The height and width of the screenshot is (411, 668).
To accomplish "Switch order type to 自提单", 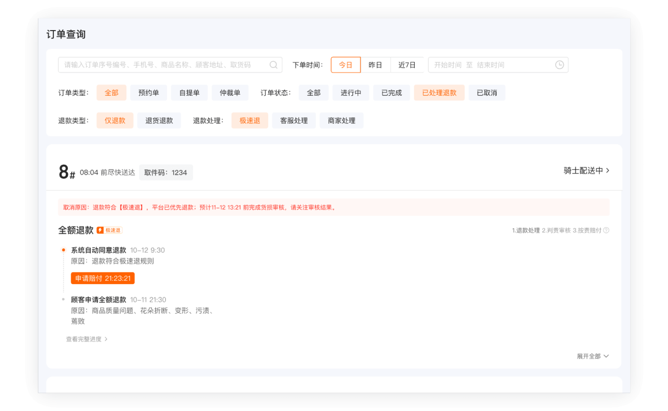I will coord(189,92).
